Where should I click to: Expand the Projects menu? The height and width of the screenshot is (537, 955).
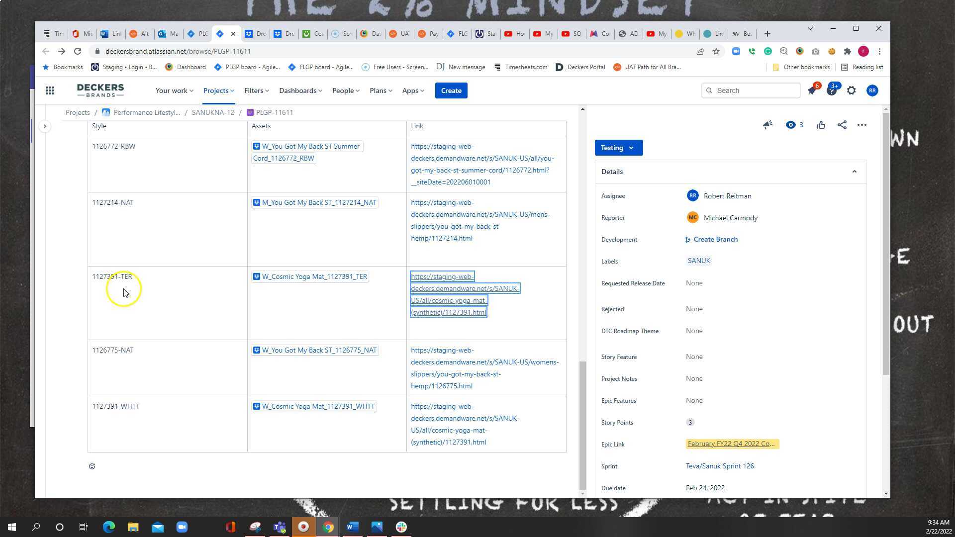[x=218, y=90]
